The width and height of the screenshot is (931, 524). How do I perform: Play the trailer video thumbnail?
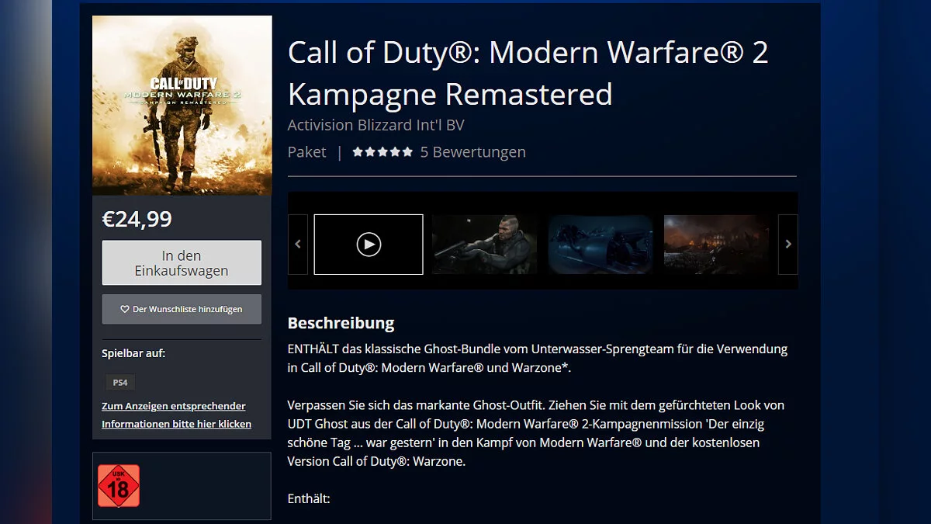click(x=369, y=245)
